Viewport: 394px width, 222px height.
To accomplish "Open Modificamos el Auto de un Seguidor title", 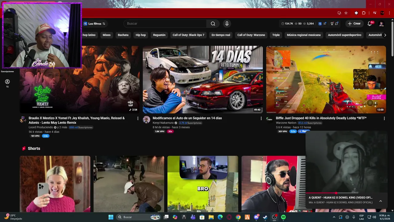I will click(x=187, y=118).
